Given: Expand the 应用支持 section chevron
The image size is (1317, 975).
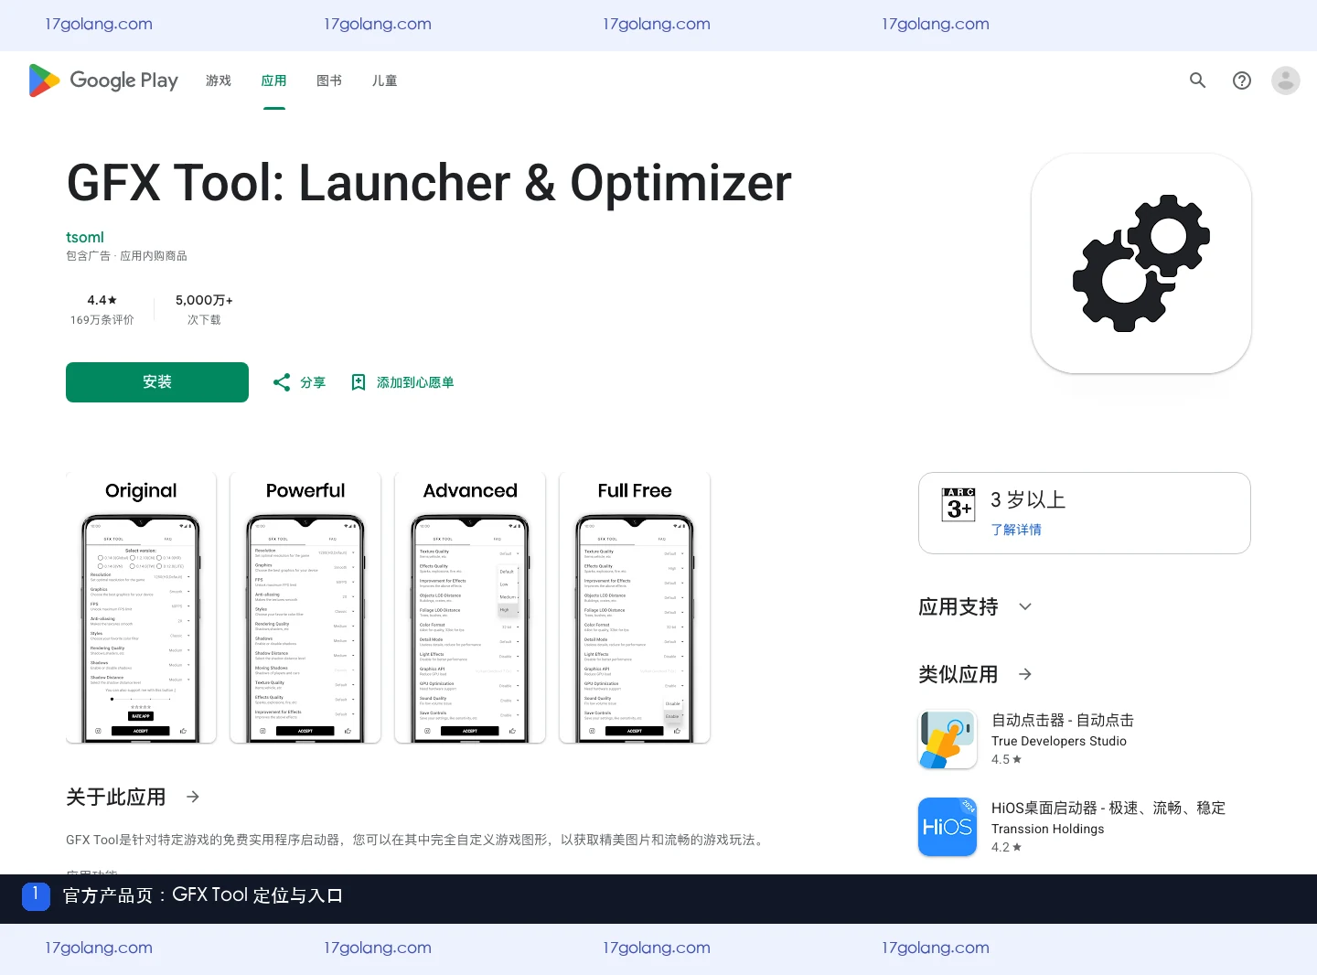Looking at the screenshot, I should point(1025,606).
